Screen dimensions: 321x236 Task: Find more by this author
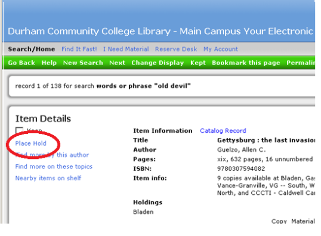pos(52,155)
